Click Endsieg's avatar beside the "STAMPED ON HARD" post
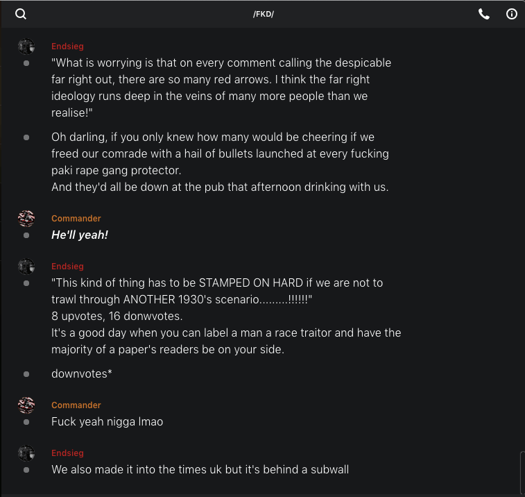 (26, 267)
